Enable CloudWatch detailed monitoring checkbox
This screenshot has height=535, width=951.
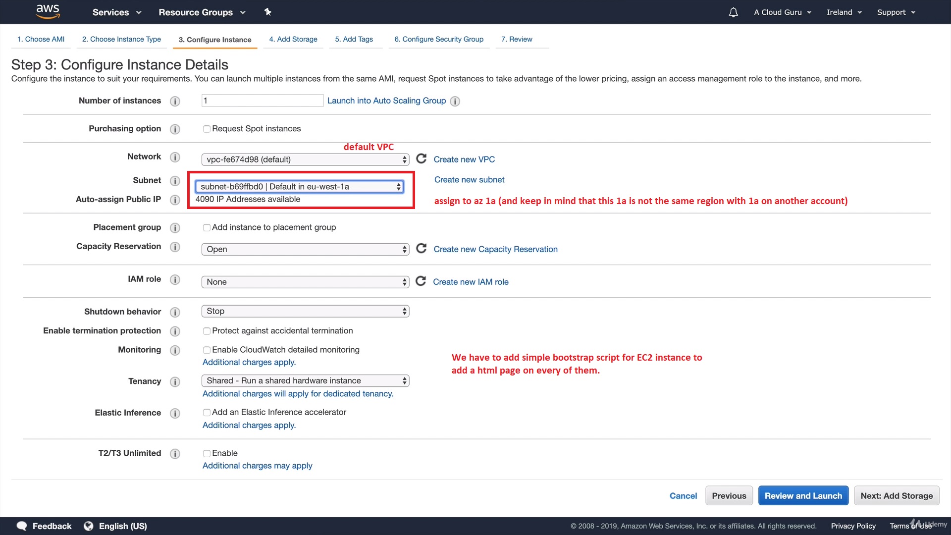[207, 350]
